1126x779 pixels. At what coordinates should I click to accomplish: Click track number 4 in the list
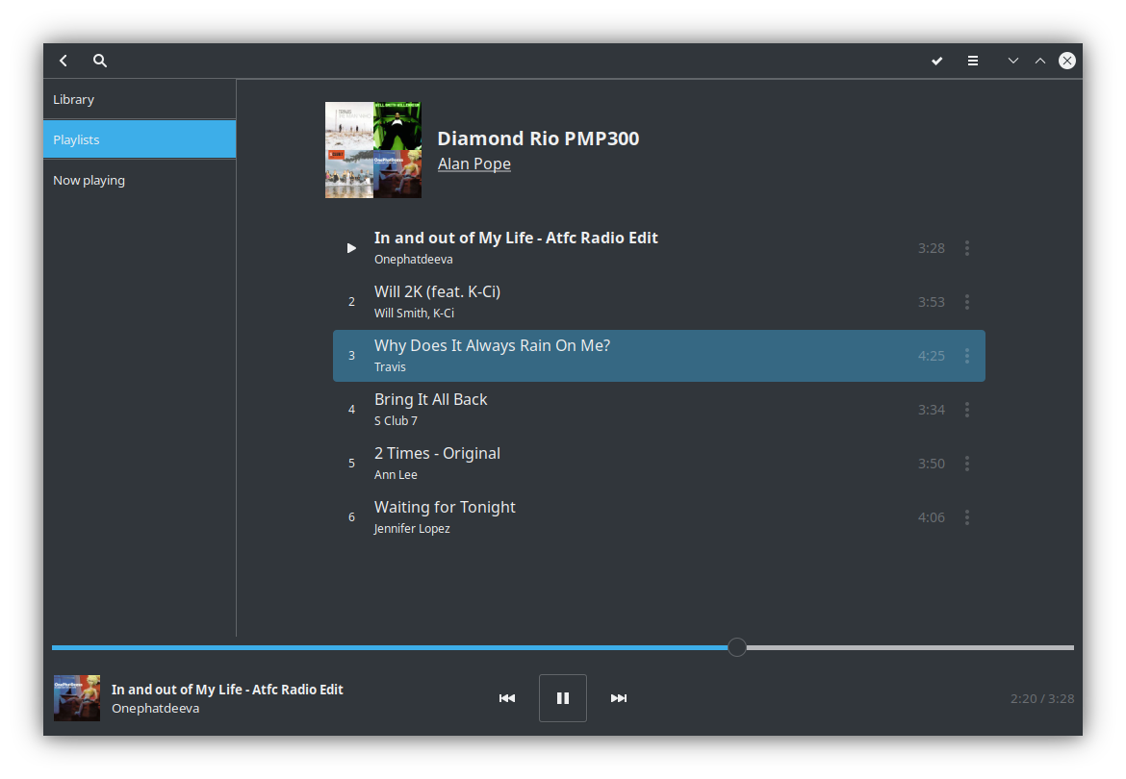(351, 410)
